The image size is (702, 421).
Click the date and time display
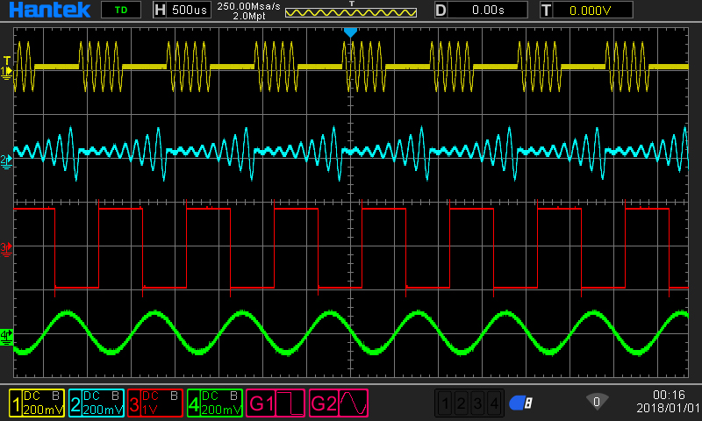tap(668, 402)
